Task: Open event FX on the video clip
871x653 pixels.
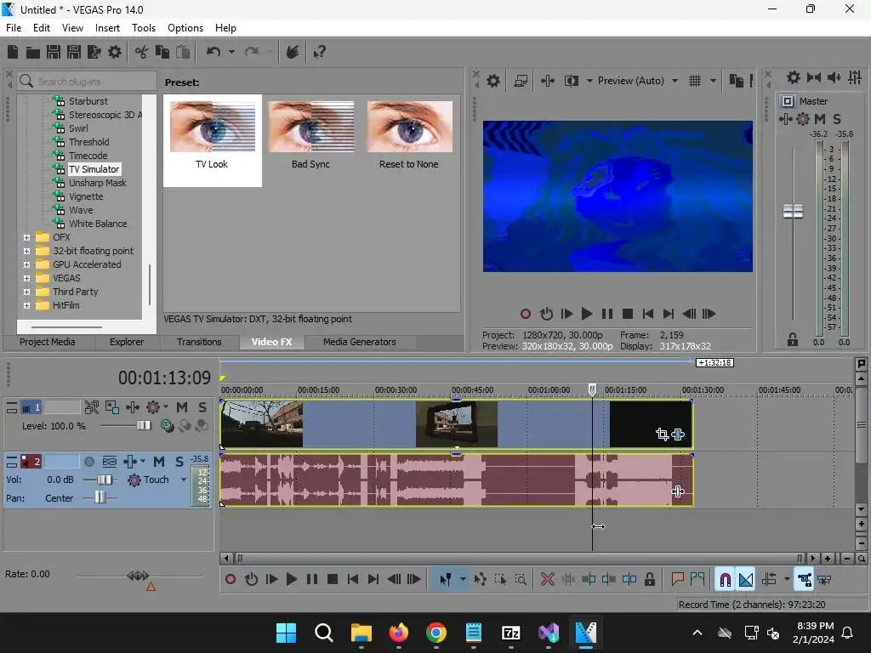Action: point(678,434)
